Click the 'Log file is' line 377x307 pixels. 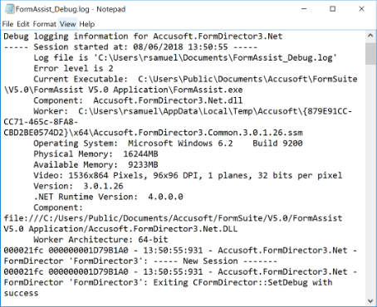click(185, 58)
